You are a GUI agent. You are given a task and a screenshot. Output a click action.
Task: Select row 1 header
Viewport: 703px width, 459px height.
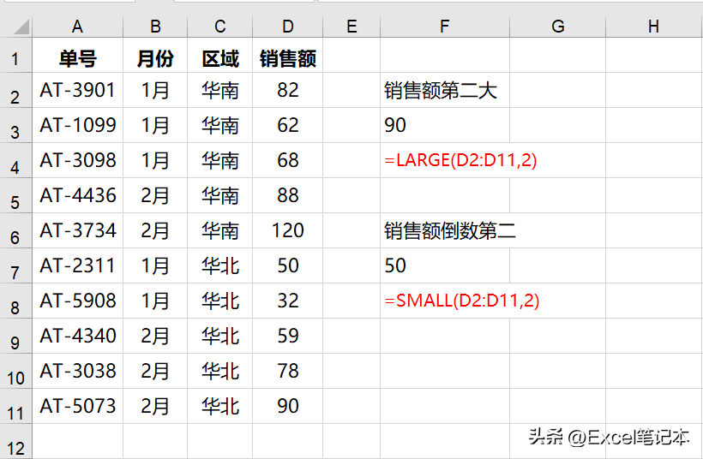point(15,55)
